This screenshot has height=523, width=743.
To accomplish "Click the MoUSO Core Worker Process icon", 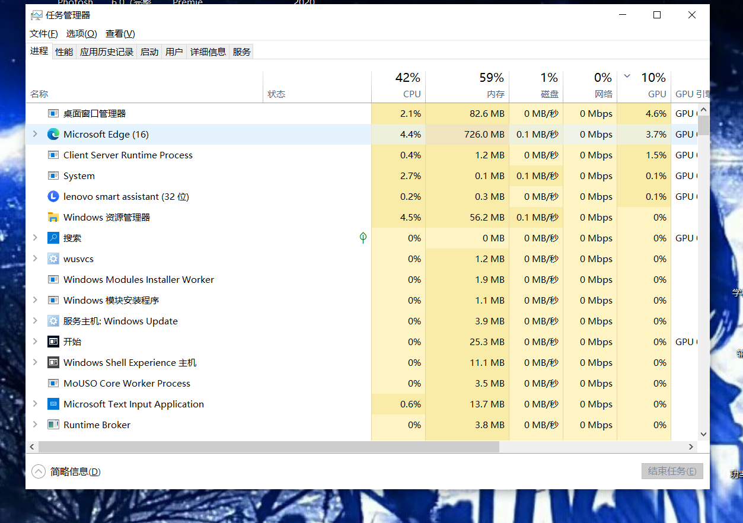I will pyautogui.click(x=53, y=383).
